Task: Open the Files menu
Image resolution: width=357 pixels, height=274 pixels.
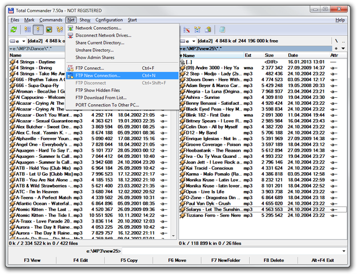Action: tap(15, 20)
